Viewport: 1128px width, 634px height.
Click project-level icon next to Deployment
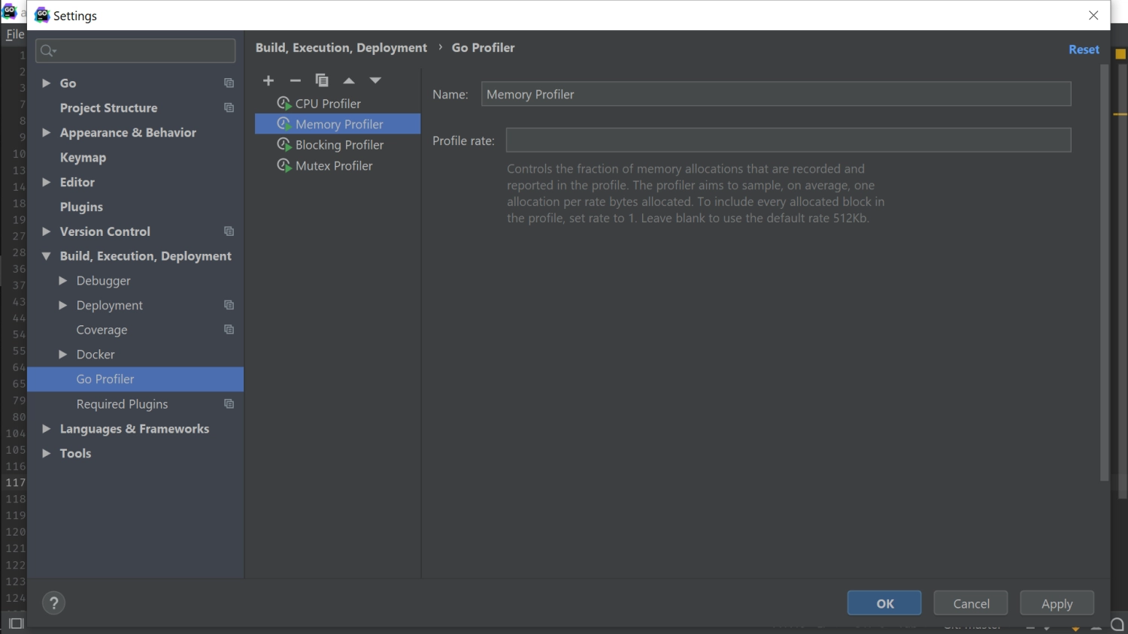[229, 305]
